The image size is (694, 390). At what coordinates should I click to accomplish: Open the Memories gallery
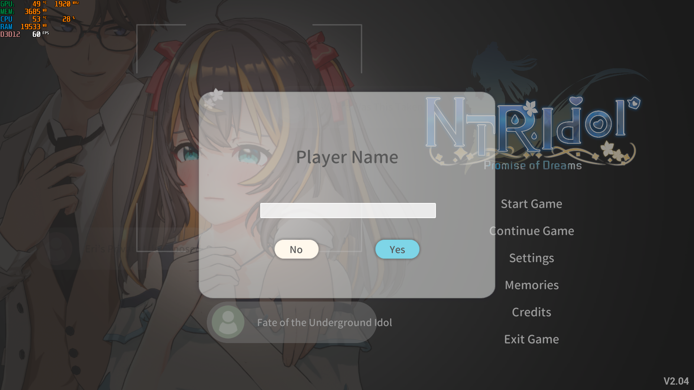tap(531, 285)
